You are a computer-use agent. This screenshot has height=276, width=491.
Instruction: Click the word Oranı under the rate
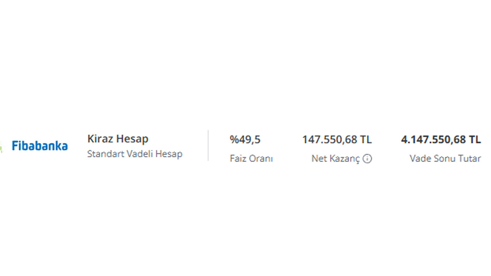(x=263, y=158)
